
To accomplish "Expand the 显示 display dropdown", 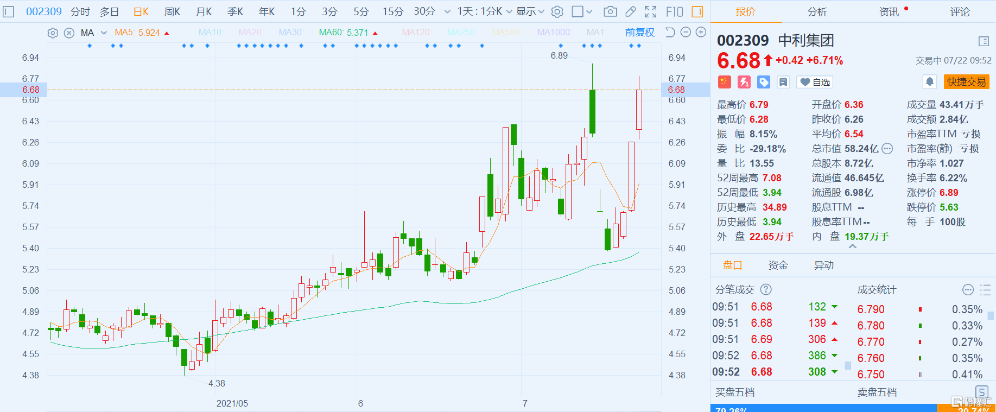I will point(530,11).
